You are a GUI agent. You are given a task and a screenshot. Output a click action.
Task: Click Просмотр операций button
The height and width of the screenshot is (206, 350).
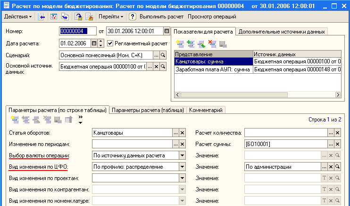[212, 17]
